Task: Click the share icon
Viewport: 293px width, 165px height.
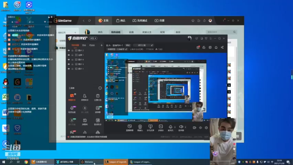Action: (222, 48)
